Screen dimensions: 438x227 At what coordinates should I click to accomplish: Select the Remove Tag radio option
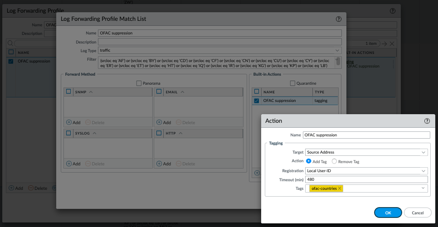[334, 161]
